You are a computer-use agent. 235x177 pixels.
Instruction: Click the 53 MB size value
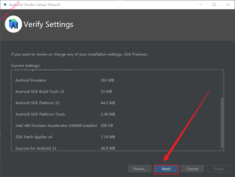[x=106, y=92]
